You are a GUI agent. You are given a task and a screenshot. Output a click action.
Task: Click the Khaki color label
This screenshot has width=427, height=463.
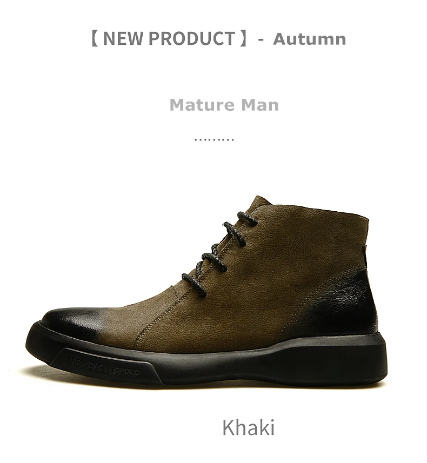(248, 427)
